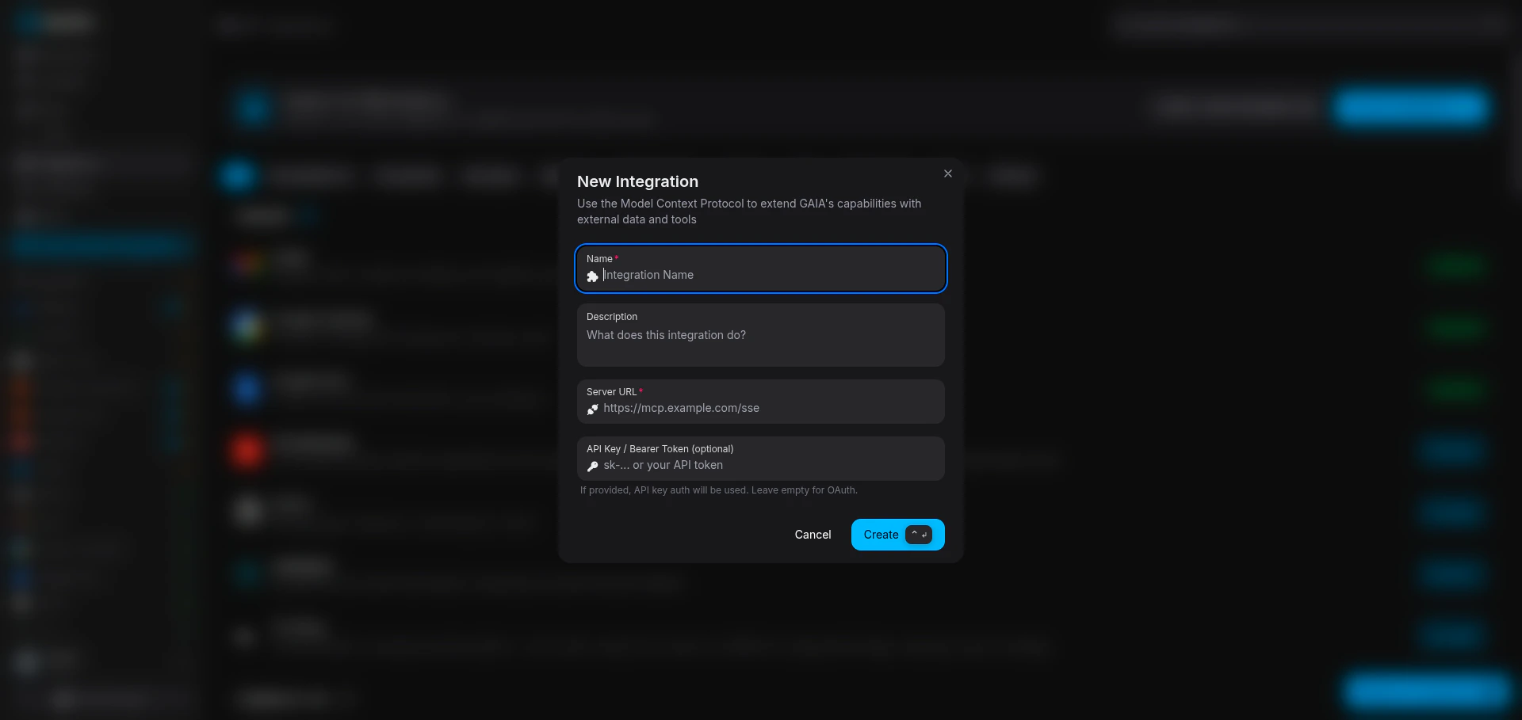Click the Description textarea
Screen dimensions: 1522x720
pyautogui.click(x=759, y=335)
